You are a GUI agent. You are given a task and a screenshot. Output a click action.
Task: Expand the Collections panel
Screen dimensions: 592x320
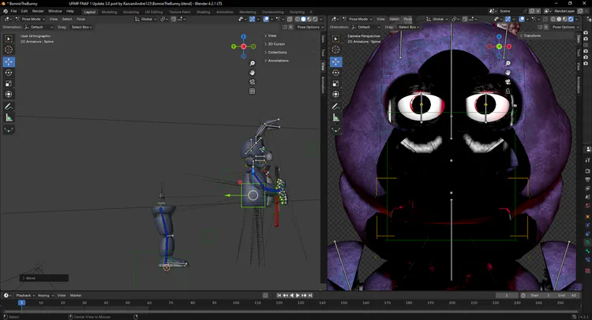pos(275,52)
